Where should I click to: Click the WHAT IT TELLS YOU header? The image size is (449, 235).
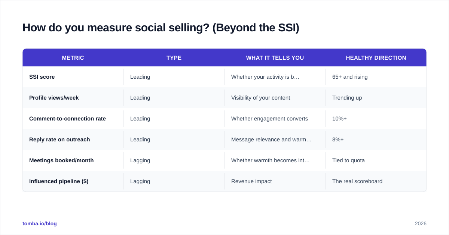275,58
